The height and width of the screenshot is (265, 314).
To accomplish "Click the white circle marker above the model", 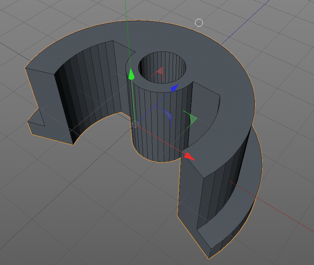I will coord(199,23).
